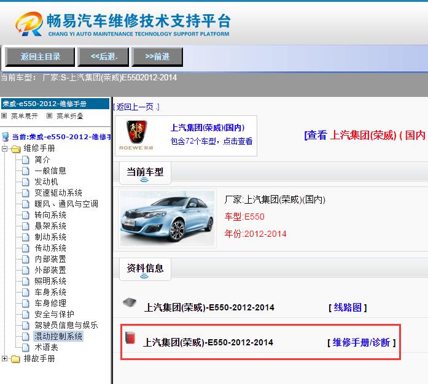
Task: Click the page icon beside 内部装置
Action: point(26,259)
